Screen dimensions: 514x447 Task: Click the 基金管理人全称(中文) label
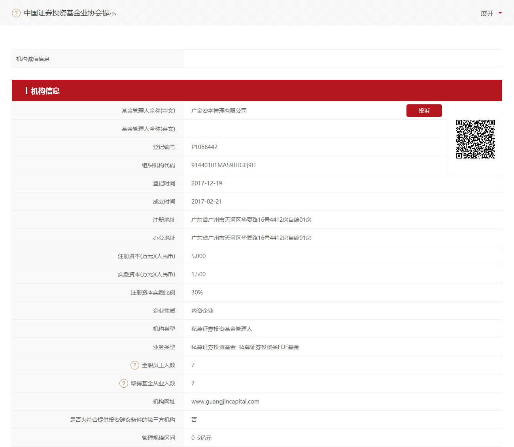coord(148,111)
